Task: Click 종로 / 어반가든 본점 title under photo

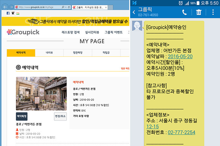Action: pos(29,124)
